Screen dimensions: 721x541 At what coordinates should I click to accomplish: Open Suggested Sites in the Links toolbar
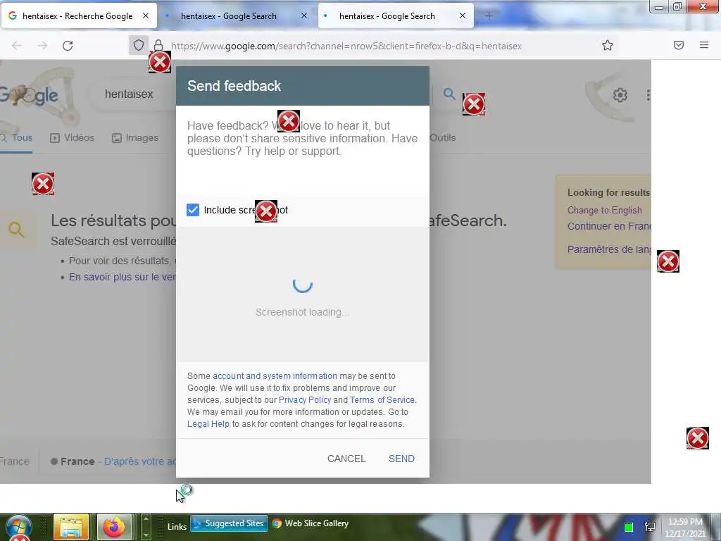pyautogui.click(x=229, y=523)
